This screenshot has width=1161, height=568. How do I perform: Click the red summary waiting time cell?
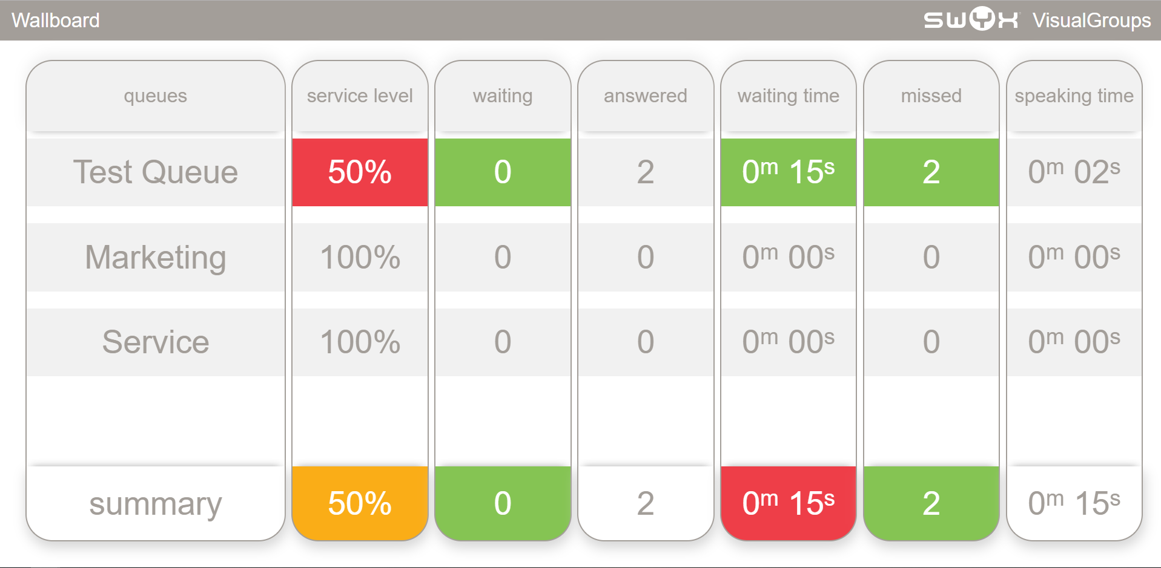point(789,503)
